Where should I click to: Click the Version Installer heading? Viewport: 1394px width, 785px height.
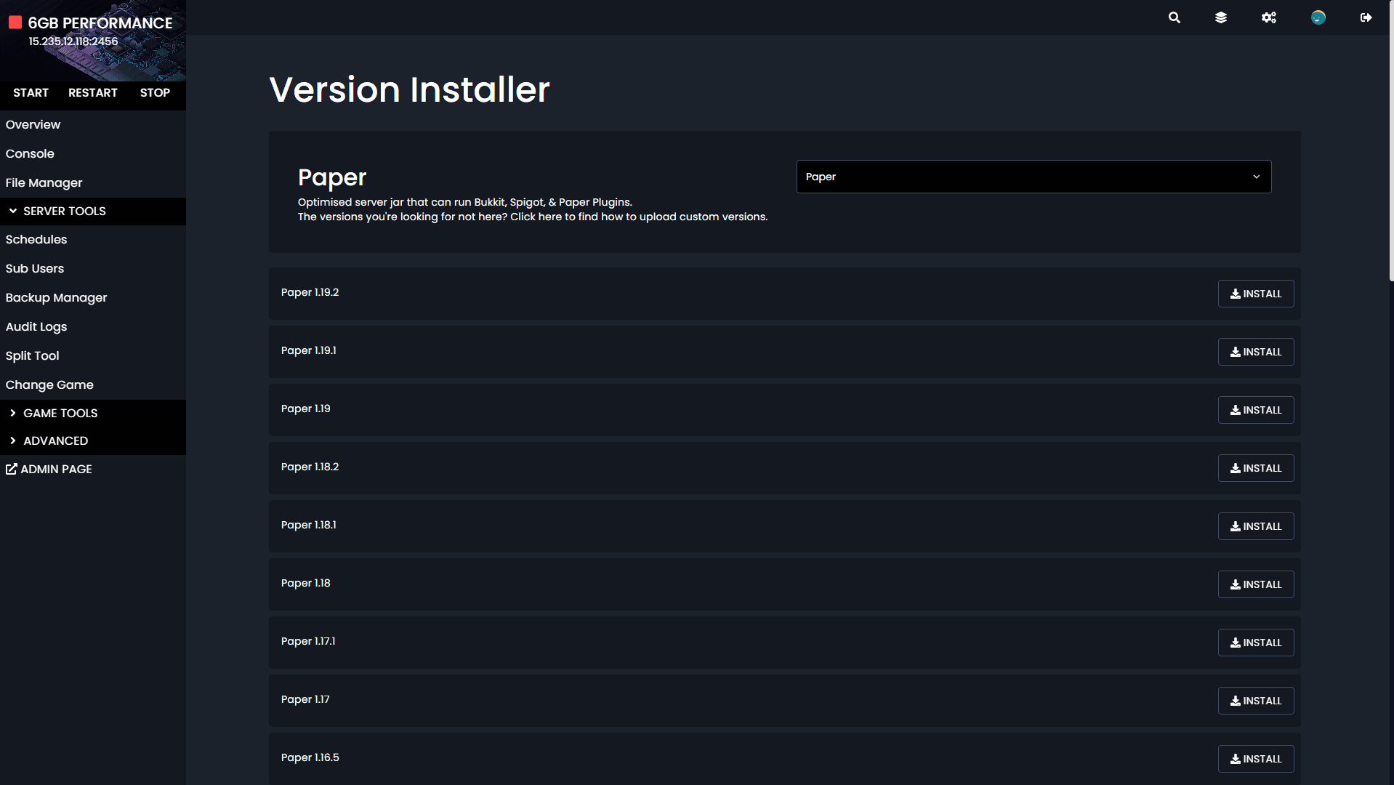click(409, 89)
